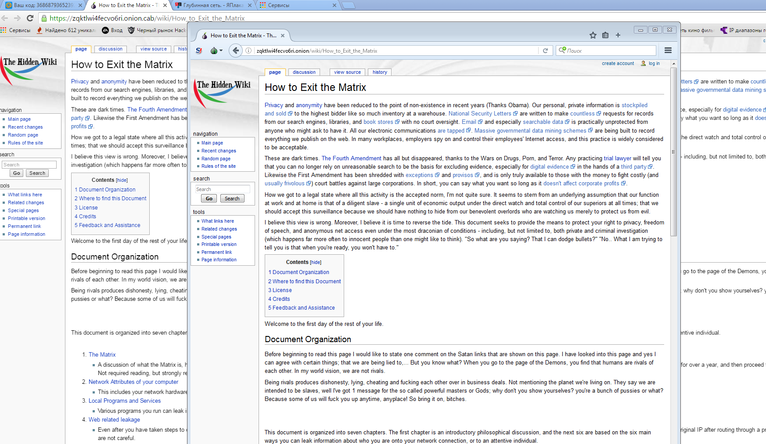Screen dimensions: 766x444
Task: Bookmark page with star icon
Action: point(593,35)
